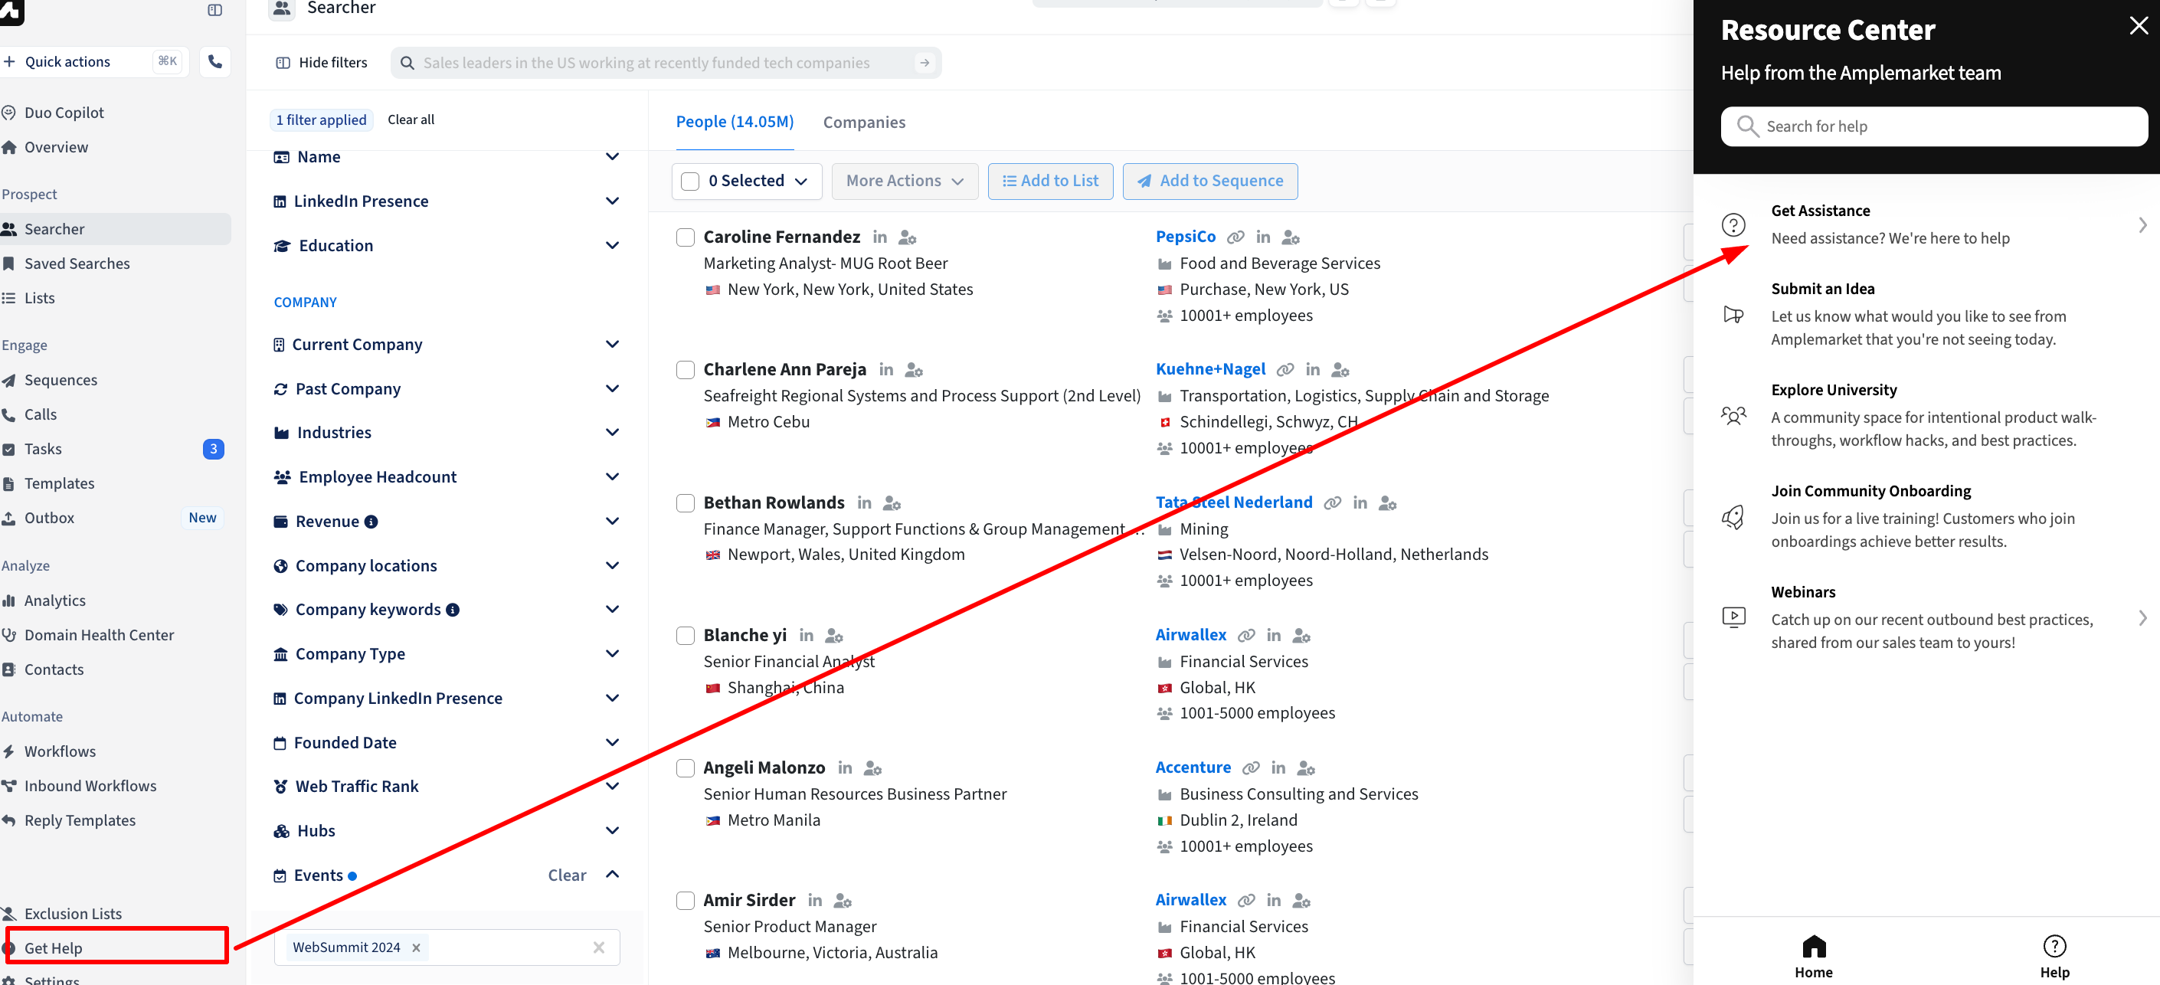Viewport: 2160px width, 985px height.
Task: Open Templates in sidebar
Action: tap(59, 483)
